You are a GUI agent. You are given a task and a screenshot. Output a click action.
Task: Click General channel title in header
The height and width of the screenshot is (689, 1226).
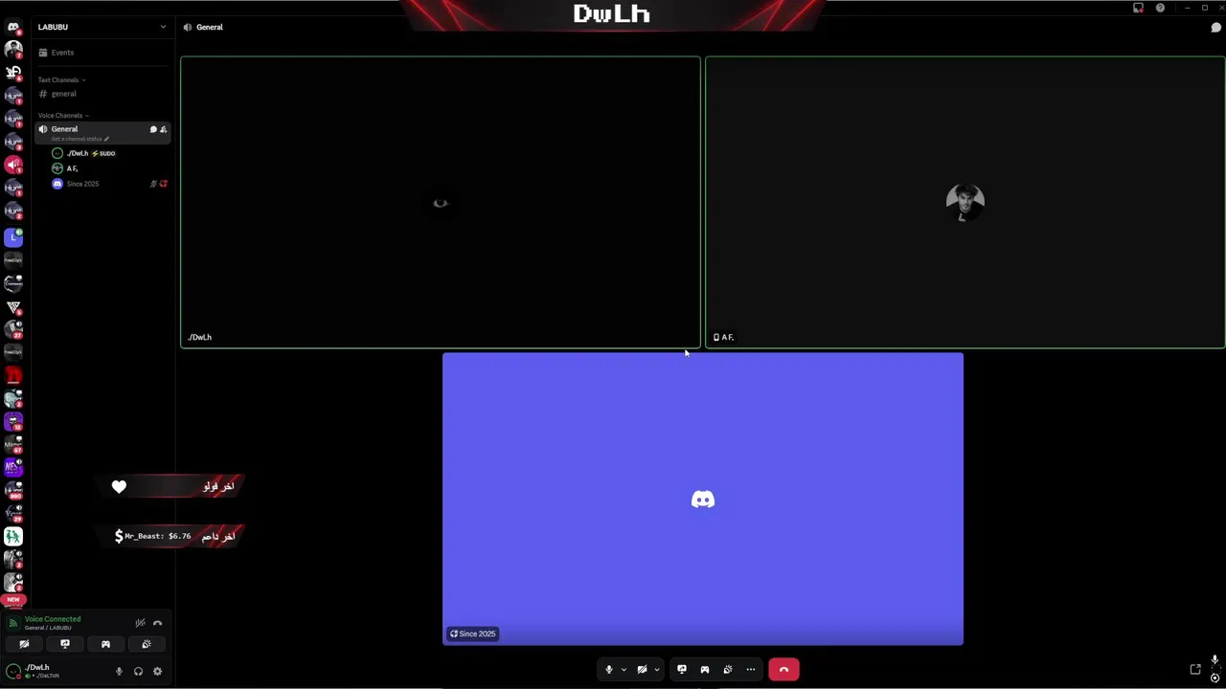point(209,27)
